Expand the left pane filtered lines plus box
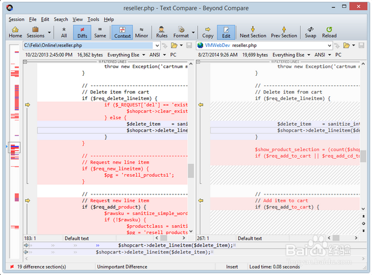The width and height of the screenshot is (372, 275). click(25, 62)
